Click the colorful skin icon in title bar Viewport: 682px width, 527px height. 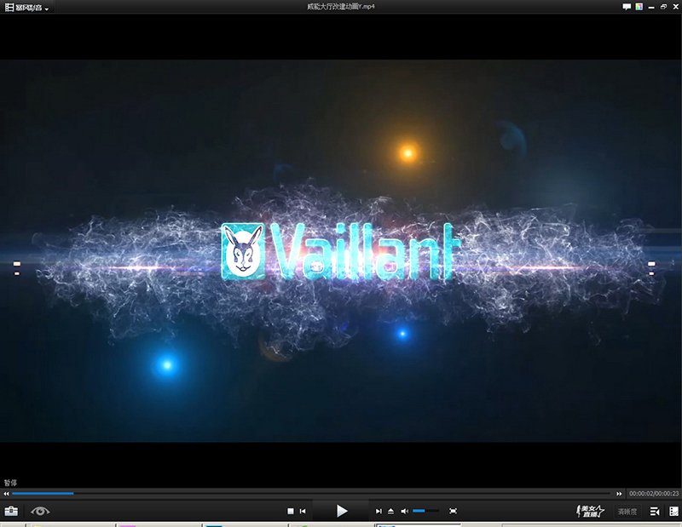(x=638, y=7)
